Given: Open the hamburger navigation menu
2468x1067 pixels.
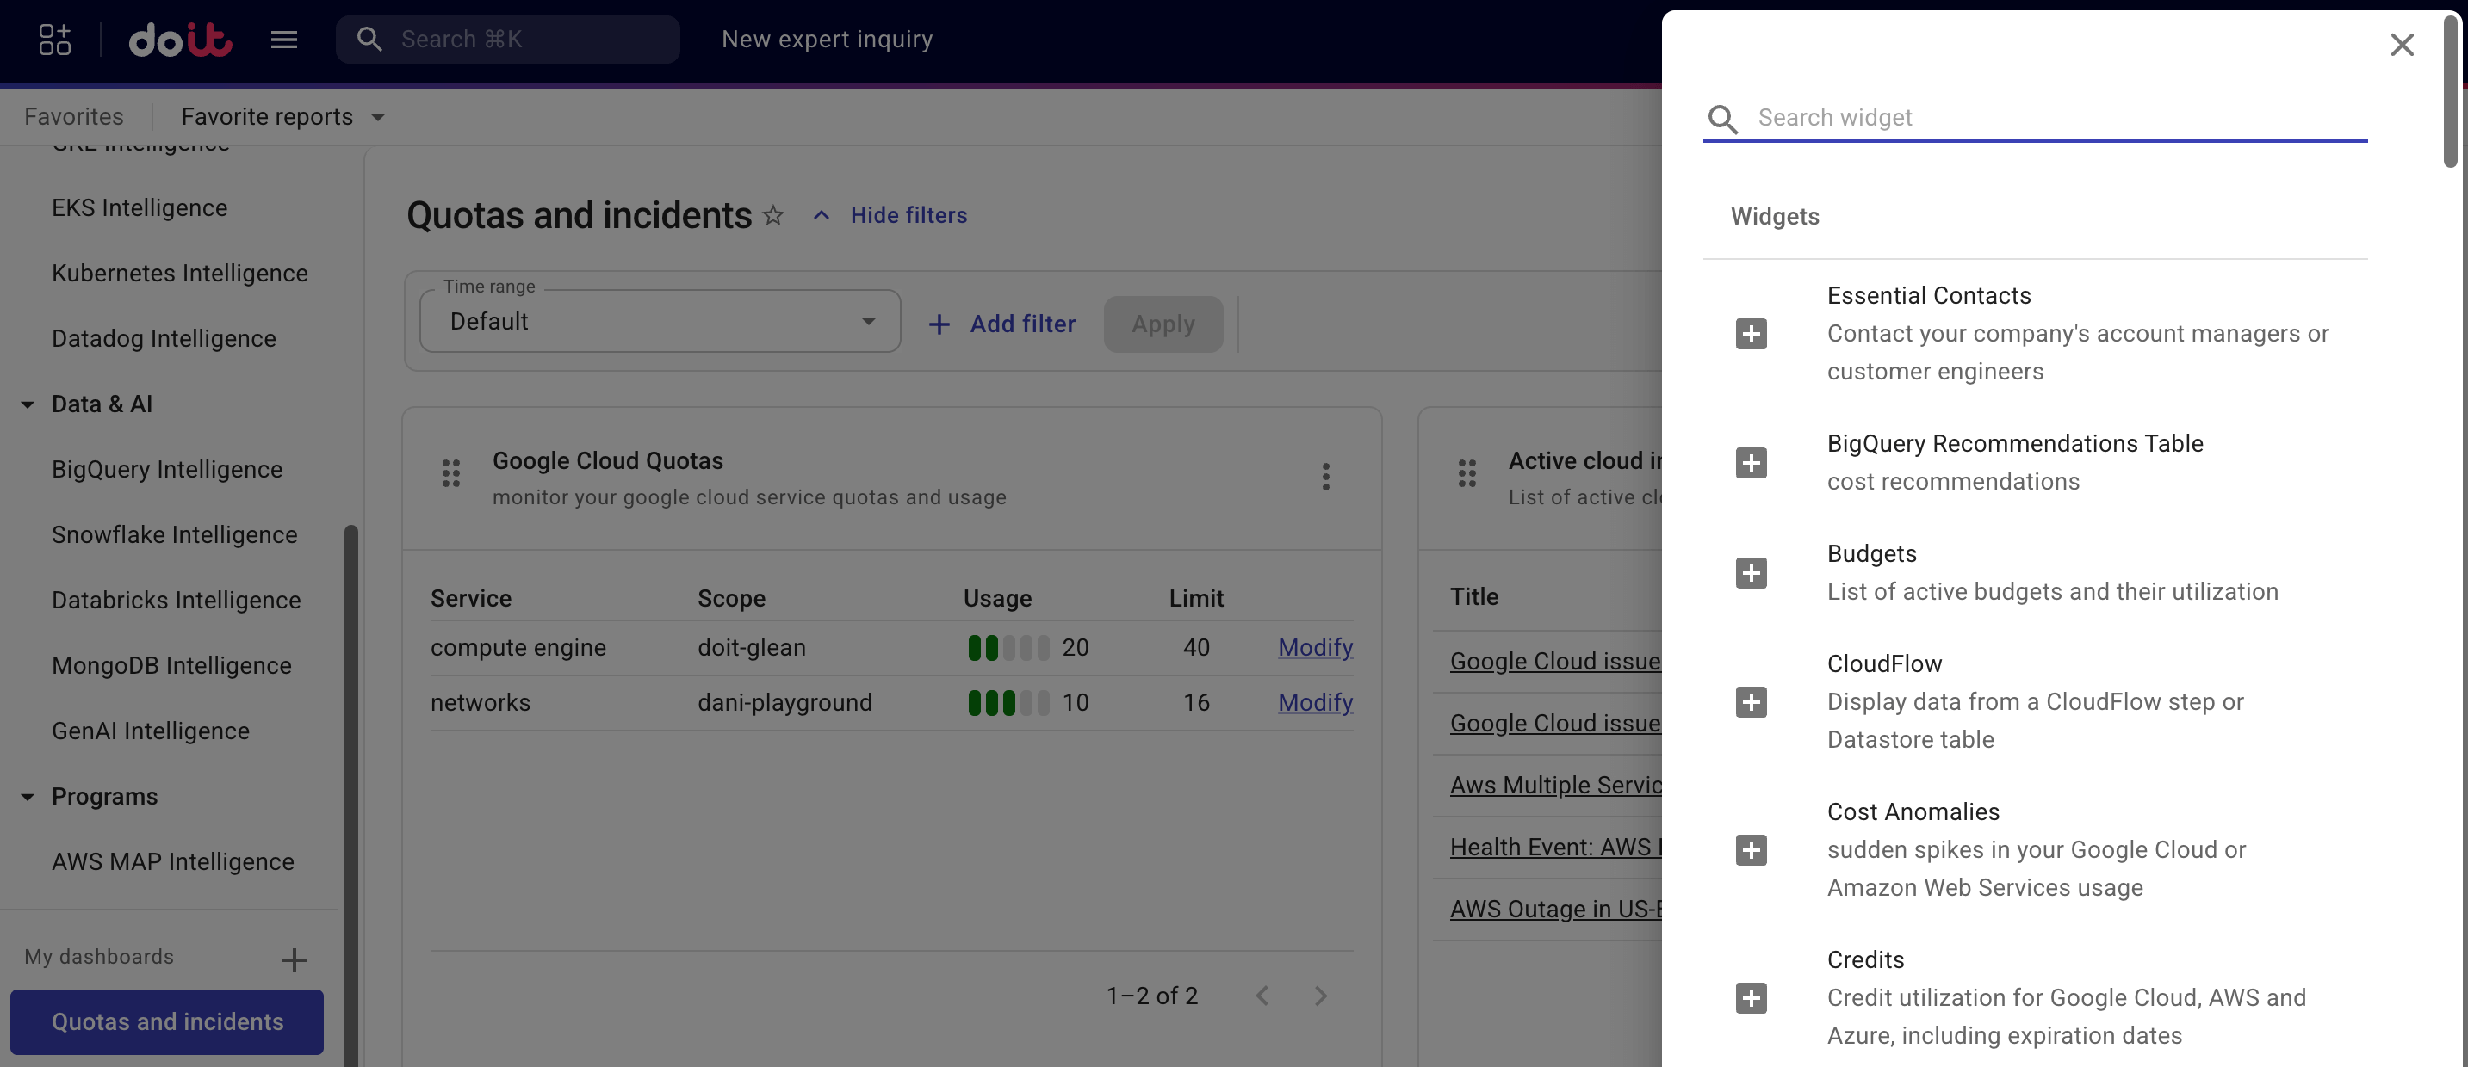Looking at the screenshot, I should pos(283,40).
